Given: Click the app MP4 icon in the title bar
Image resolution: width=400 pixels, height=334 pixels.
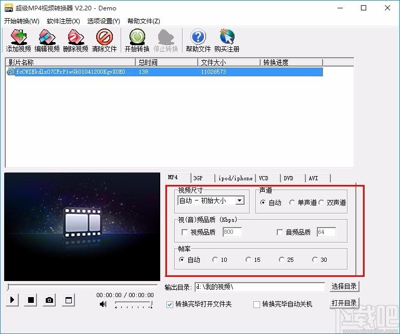Looking at the screenshot, I should [x=9, y=8].
